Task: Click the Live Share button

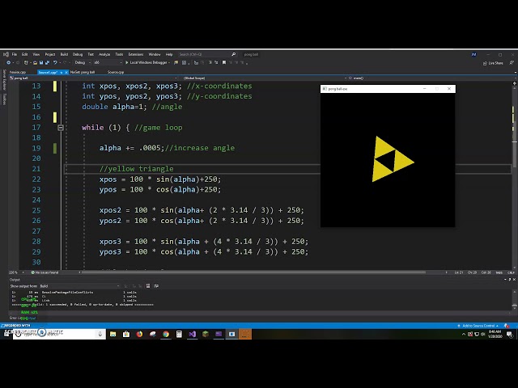Action: click(x=493, y=63)
